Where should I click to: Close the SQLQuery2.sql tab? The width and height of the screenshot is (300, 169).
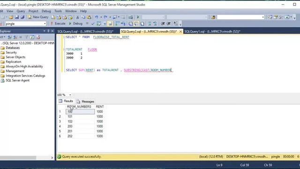pos(180,31)
